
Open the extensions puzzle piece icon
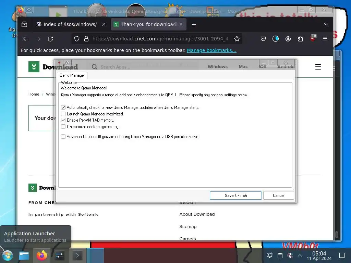coord(300,39)
